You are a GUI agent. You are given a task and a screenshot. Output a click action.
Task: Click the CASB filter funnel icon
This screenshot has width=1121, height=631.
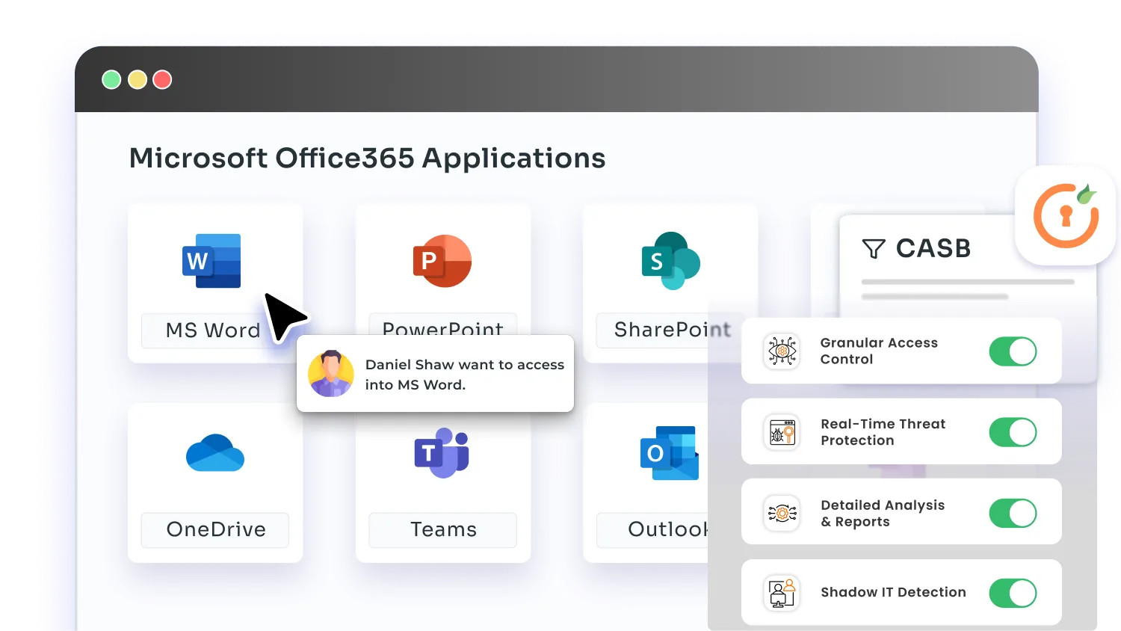tap(874, 248)
